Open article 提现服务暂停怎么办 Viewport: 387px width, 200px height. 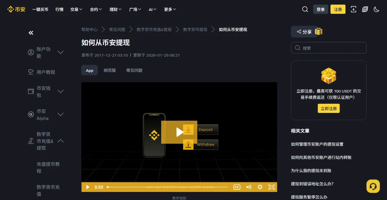pos(309,197)
